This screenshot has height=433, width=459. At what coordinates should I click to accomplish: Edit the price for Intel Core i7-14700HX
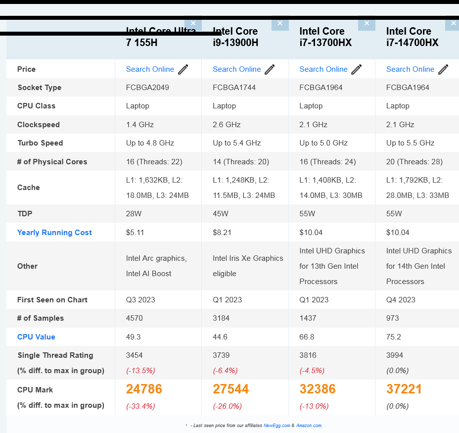tap(443, 69)
